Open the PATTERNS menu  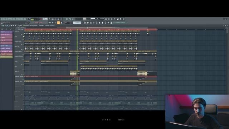[x=10, y=19]
